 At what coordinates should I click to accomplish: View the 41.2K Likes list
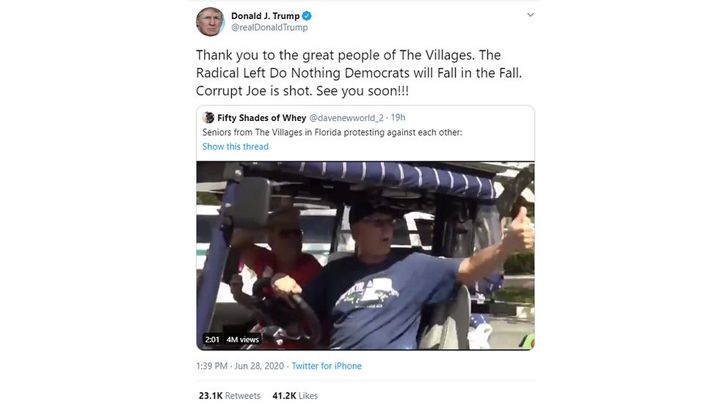point(295,396)
